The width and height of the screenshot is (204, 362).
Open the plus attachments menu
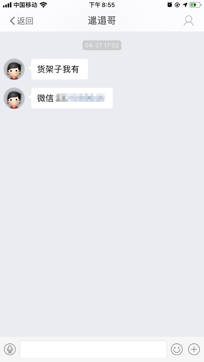point(194,349)
